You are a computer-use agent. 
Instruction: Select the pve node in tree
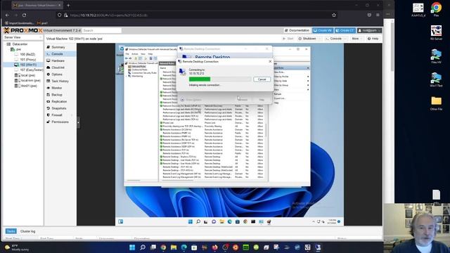[x=18, y=49]
